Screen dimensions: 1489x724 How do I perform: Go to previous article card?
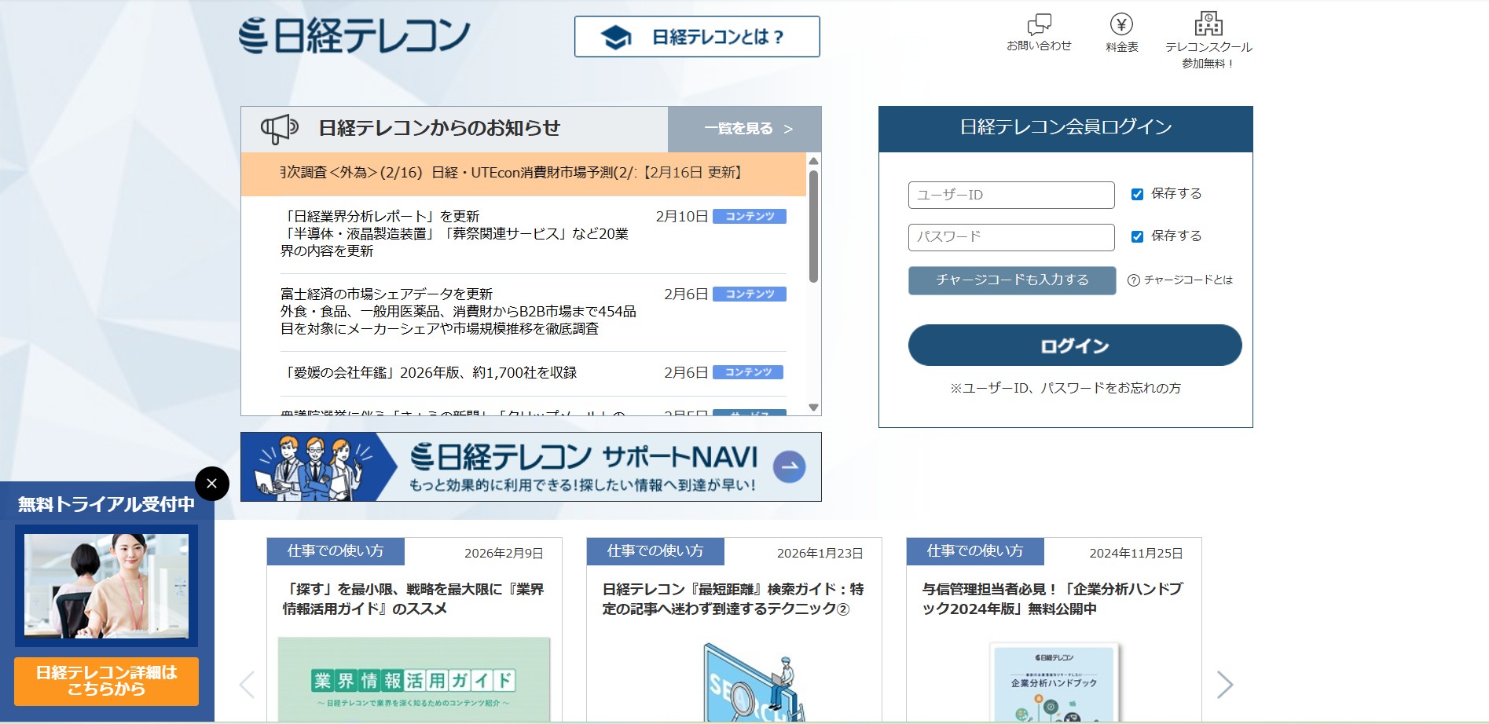coord(247,685)
